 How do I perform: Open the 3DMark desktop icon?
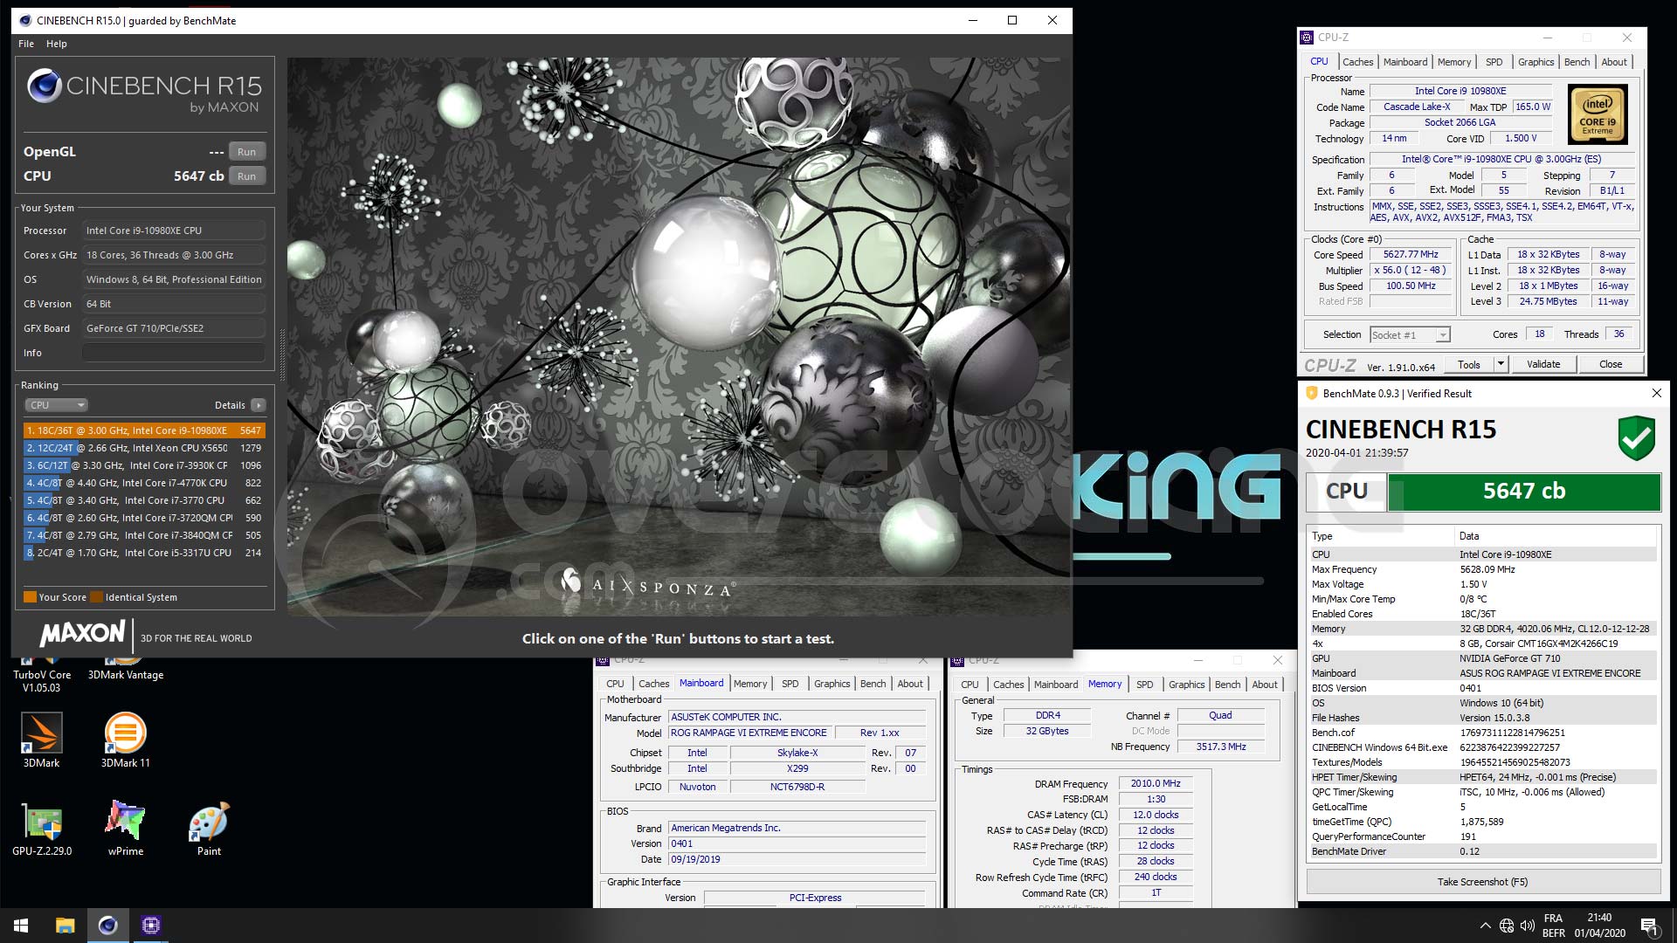point(41,740)
